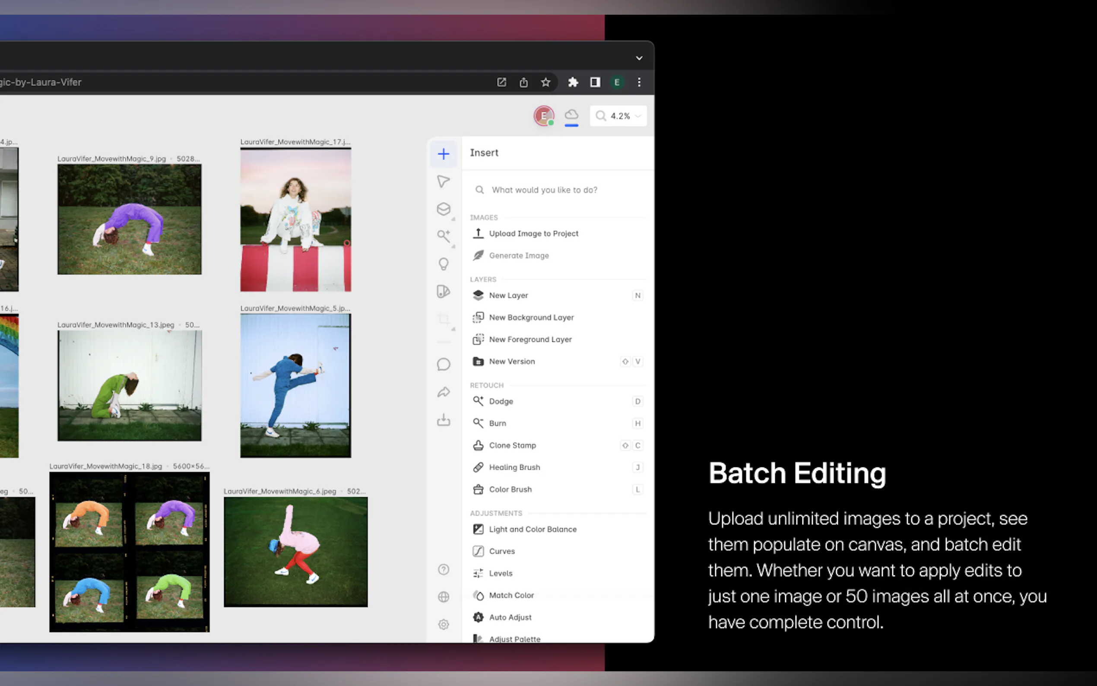Enable Auto Adjust from the Adjustments list
Viewport: 1097px width, 686px height.
(510, 617)
